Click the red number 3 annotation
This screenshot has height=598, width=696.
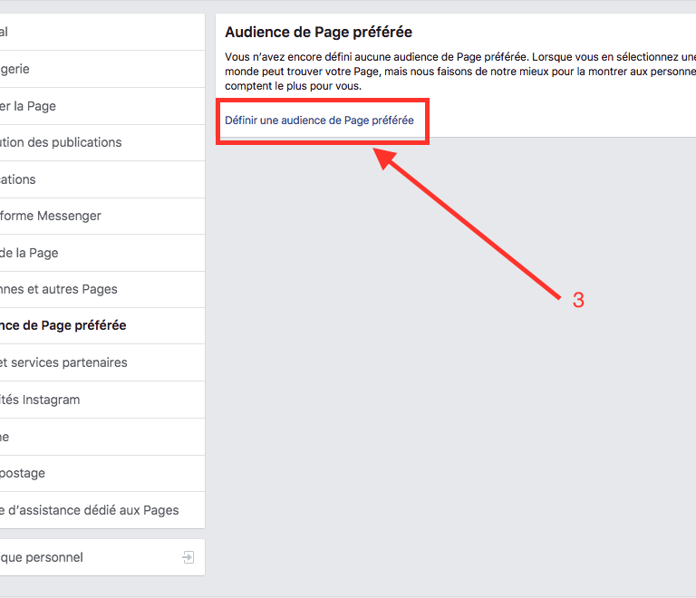578,301
